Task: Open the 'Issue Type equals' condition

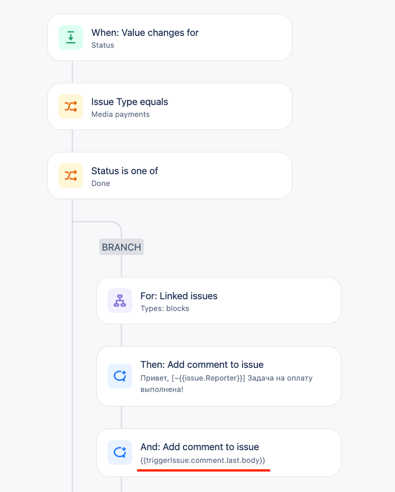Action: point(170,106)
